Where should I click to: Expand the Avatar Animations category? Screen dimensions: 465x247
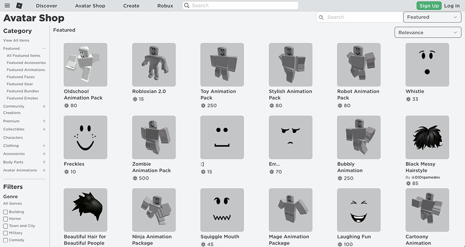click(44, 170)
